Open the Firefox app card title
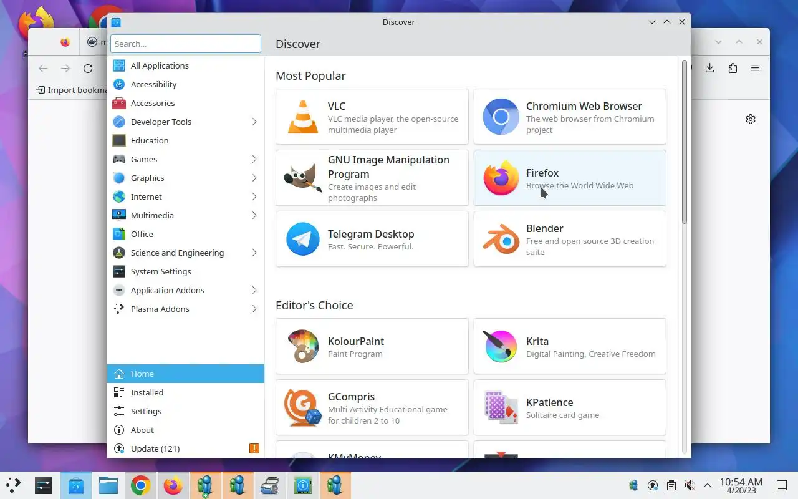798x499 pixels. 542,173
